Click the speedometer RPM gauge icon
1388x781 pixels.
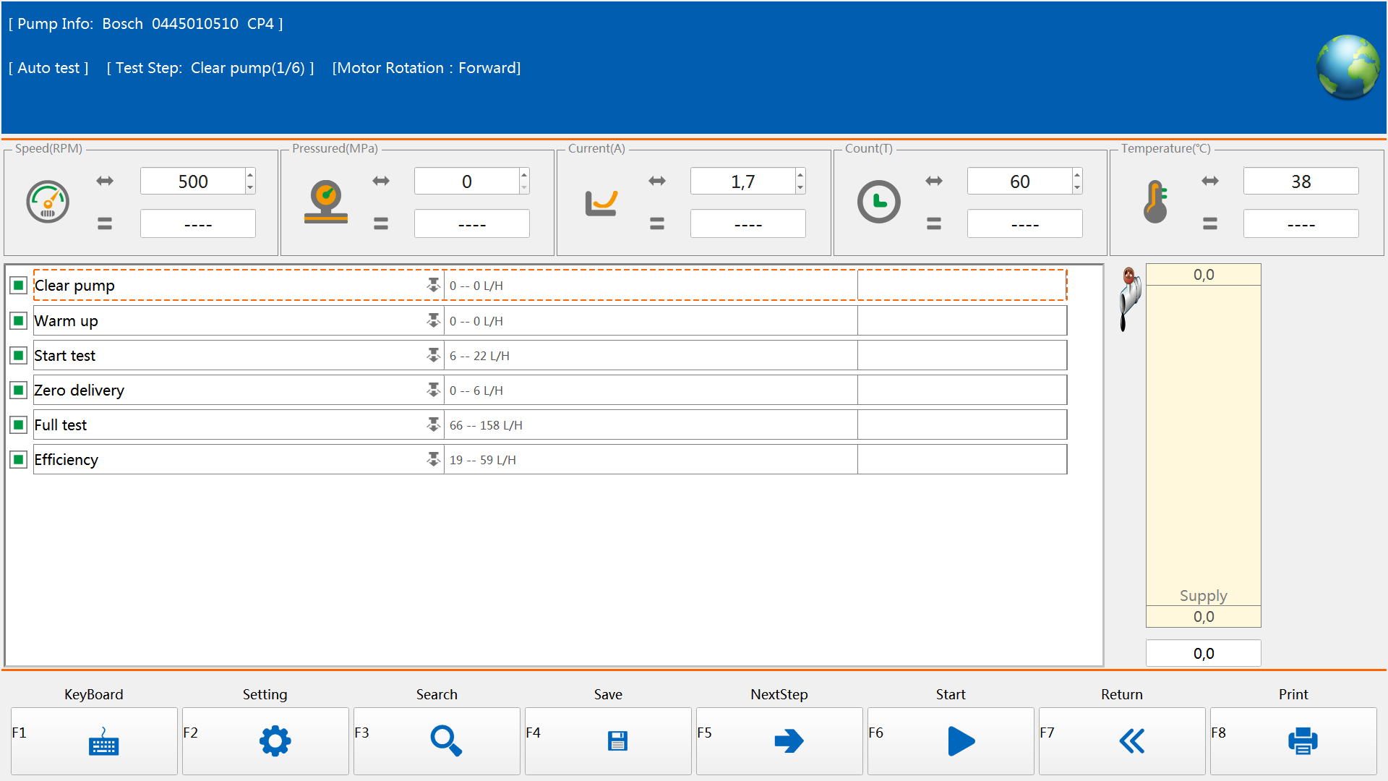(x=48, y=202)
